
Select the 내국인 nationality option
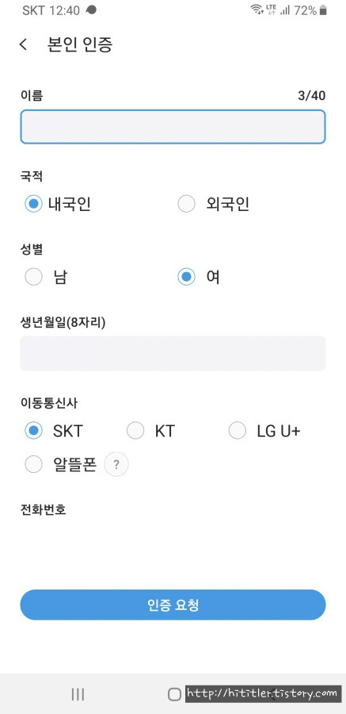pos(58,204)
